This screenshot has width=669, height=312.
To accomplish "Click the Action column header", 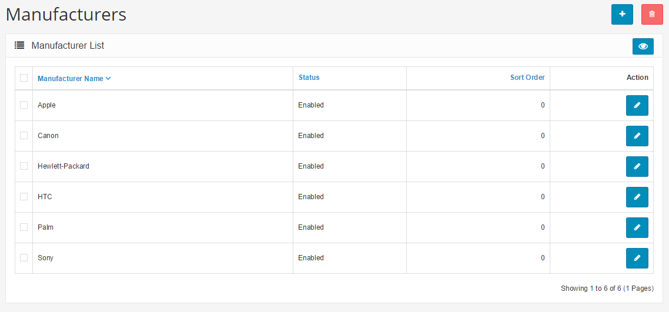I will 637,78.
